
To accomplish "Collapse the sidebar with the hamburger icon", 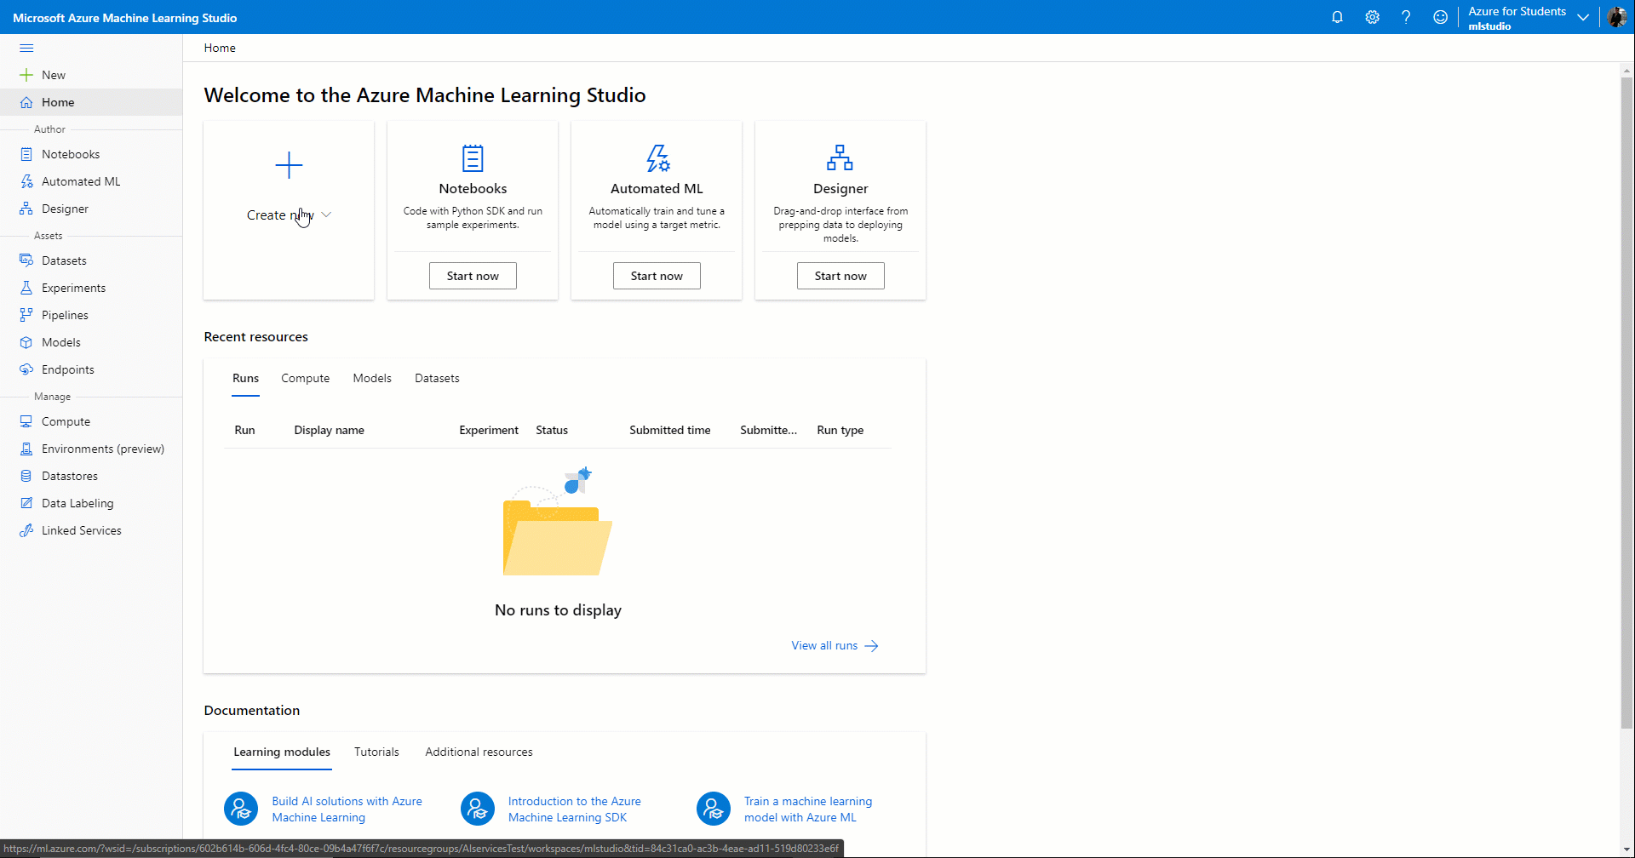I will coord(26,49).
